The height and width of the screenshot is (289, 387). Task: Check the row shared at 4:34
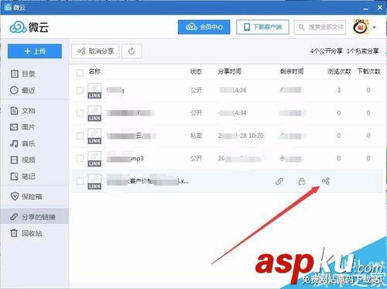80,113
